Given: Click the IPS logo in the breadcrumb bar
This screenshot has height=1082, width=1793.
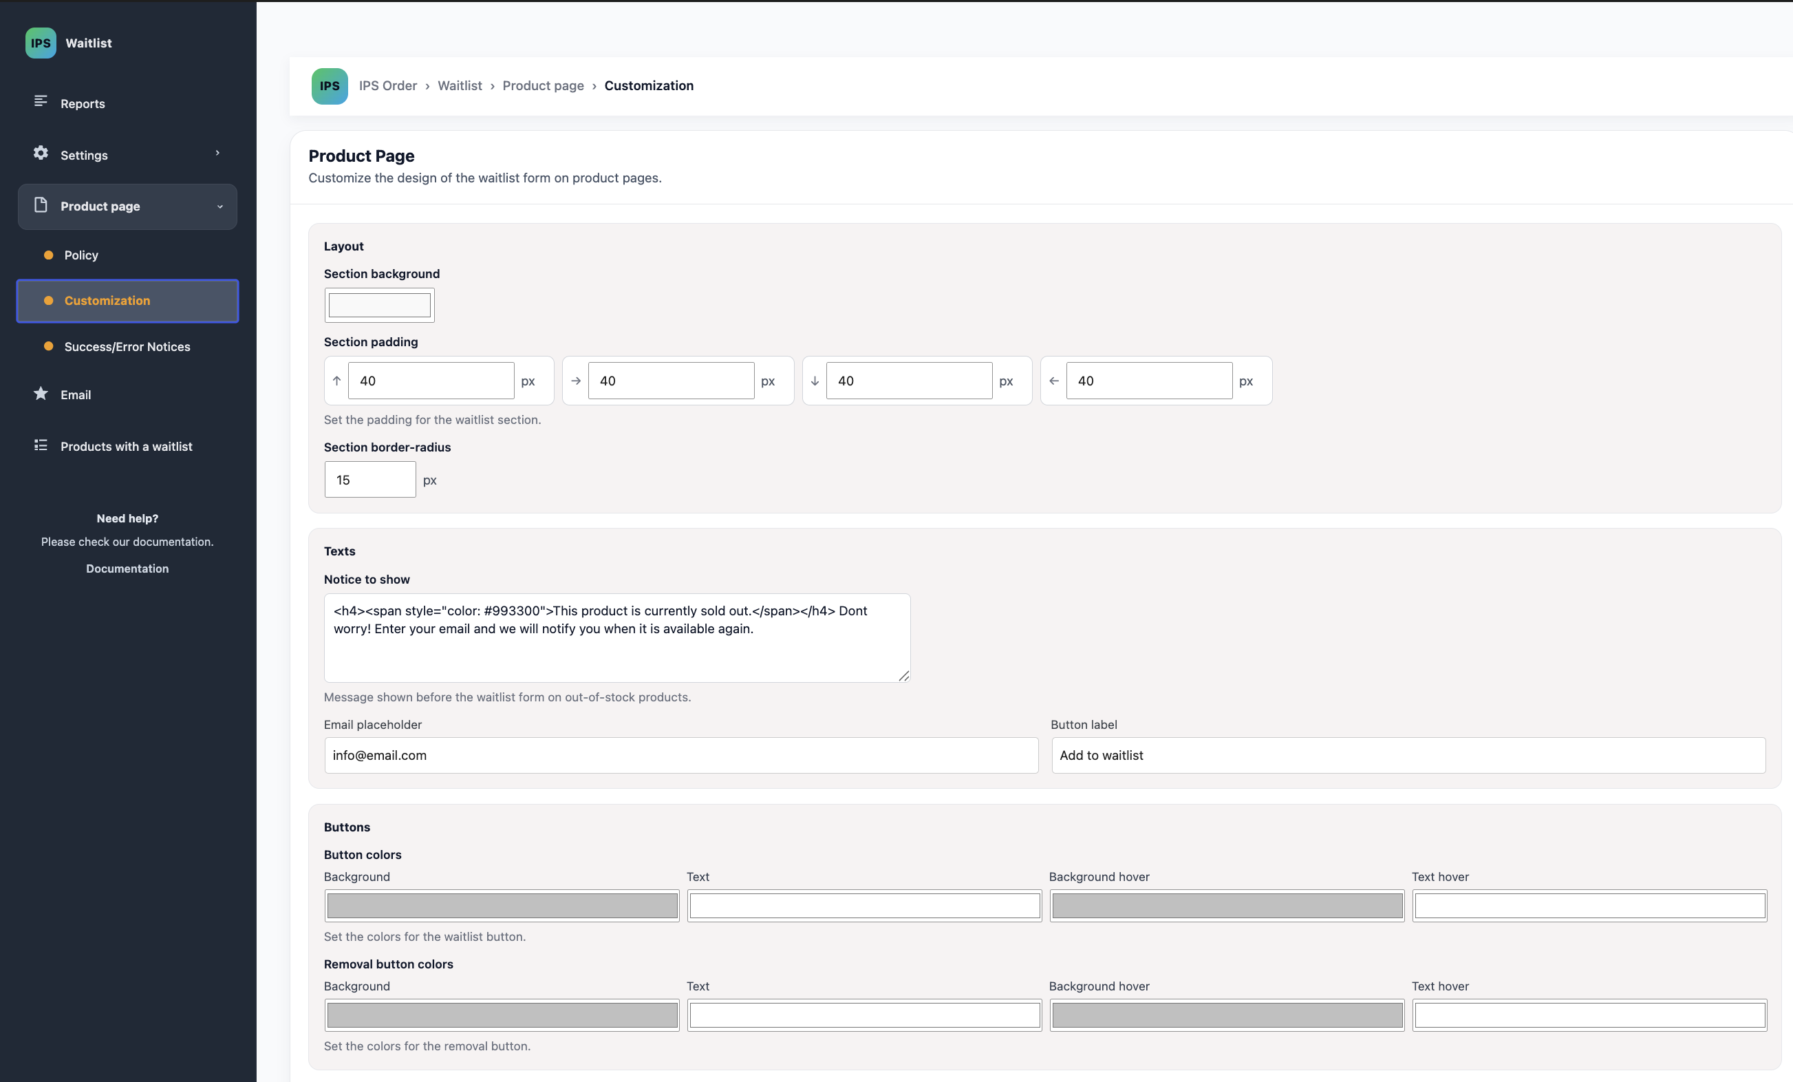Looking at the screenshot, I should coord(330,86).
